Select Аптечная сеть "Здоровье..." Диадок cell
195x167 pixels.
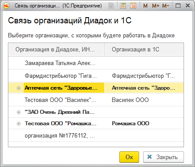pyautogui.click(x=64, y=88)
